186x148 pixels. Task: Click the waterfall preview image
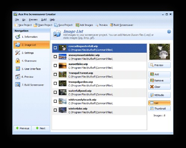pos(159,52)
